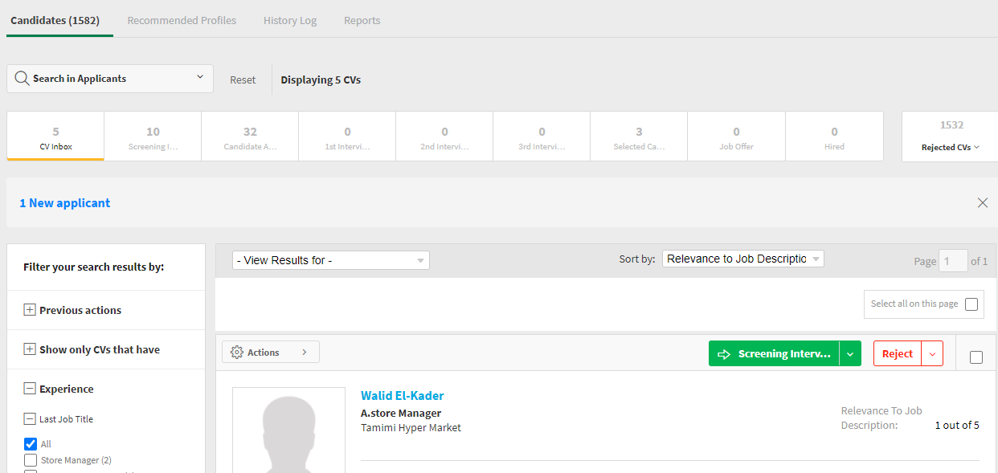Image resolution: width=998 pixels, height=473 pixels.
Task: Open the History Log tab
Action: point(290,21)
